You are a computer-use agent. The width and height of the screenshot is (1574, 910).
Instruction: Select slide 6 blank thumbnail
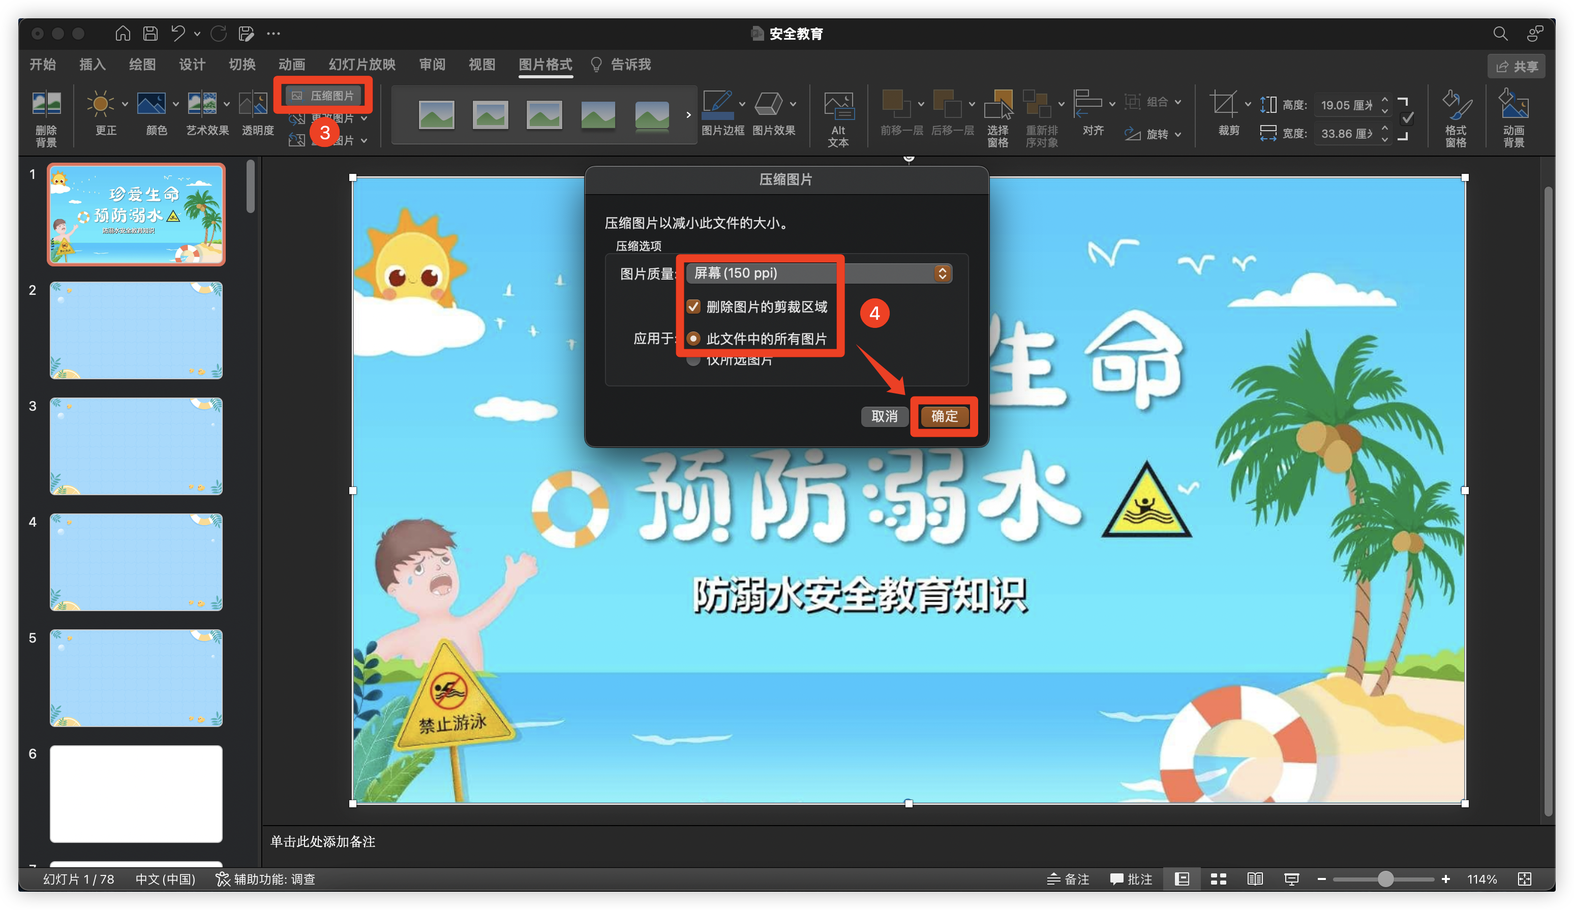[x=136, y=793]
